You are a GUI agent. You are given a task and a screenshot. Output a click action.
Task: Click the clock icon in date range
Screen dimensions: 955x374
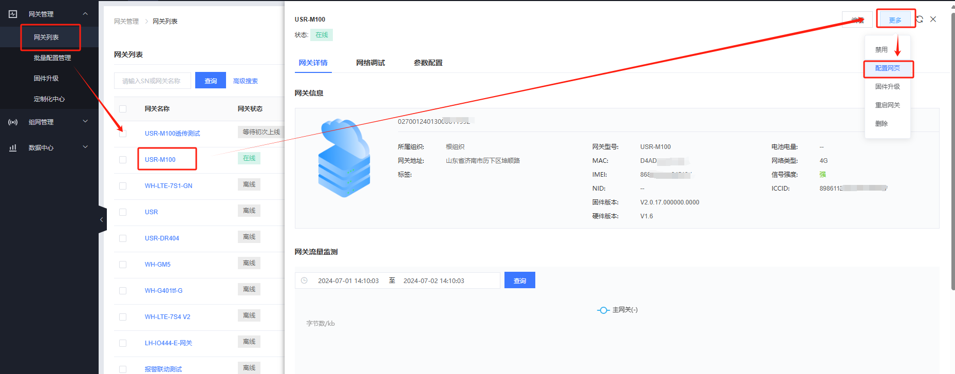pos(304,280)
